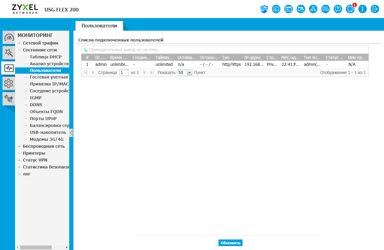Open Соседние устройства in the menu
Image resolution: width=384 pixels, height=250 pixels.
pos(49,91)
